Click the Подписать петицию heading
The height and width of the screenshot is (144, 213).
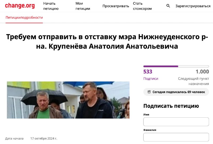(x=171, y=106)
